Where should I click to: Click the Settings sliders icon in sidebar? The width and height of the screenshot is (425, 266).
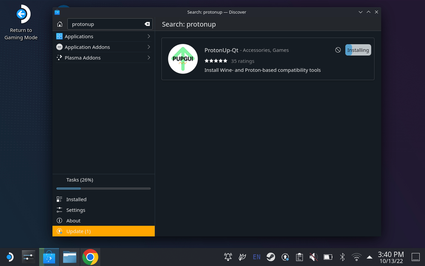pos(59,210)
